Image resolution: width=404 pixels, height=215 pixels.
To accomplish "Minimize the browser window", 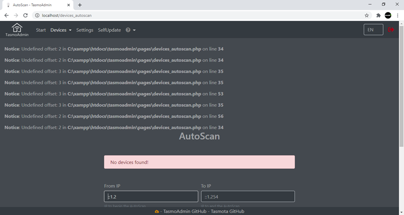I will [370, 4].
